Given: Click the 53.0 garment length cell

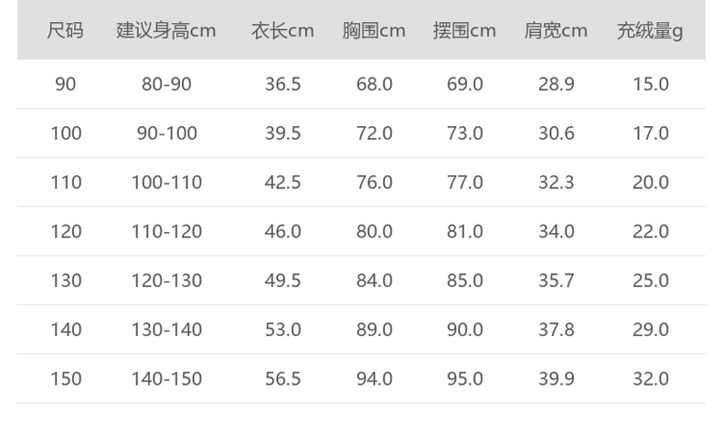Looking at the screenshot, I should tap(282, 330).
